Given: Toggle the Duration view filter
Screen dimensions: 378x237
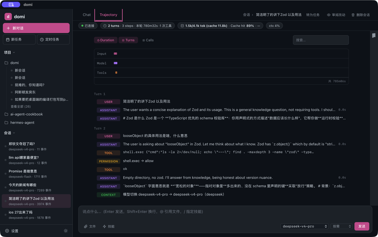Looking at the screenshot, I should coord(105,40).
